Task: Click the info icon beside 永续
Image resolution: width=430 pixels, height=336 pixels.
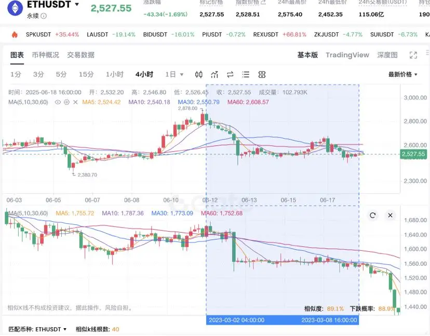Action: click(44, 16)
